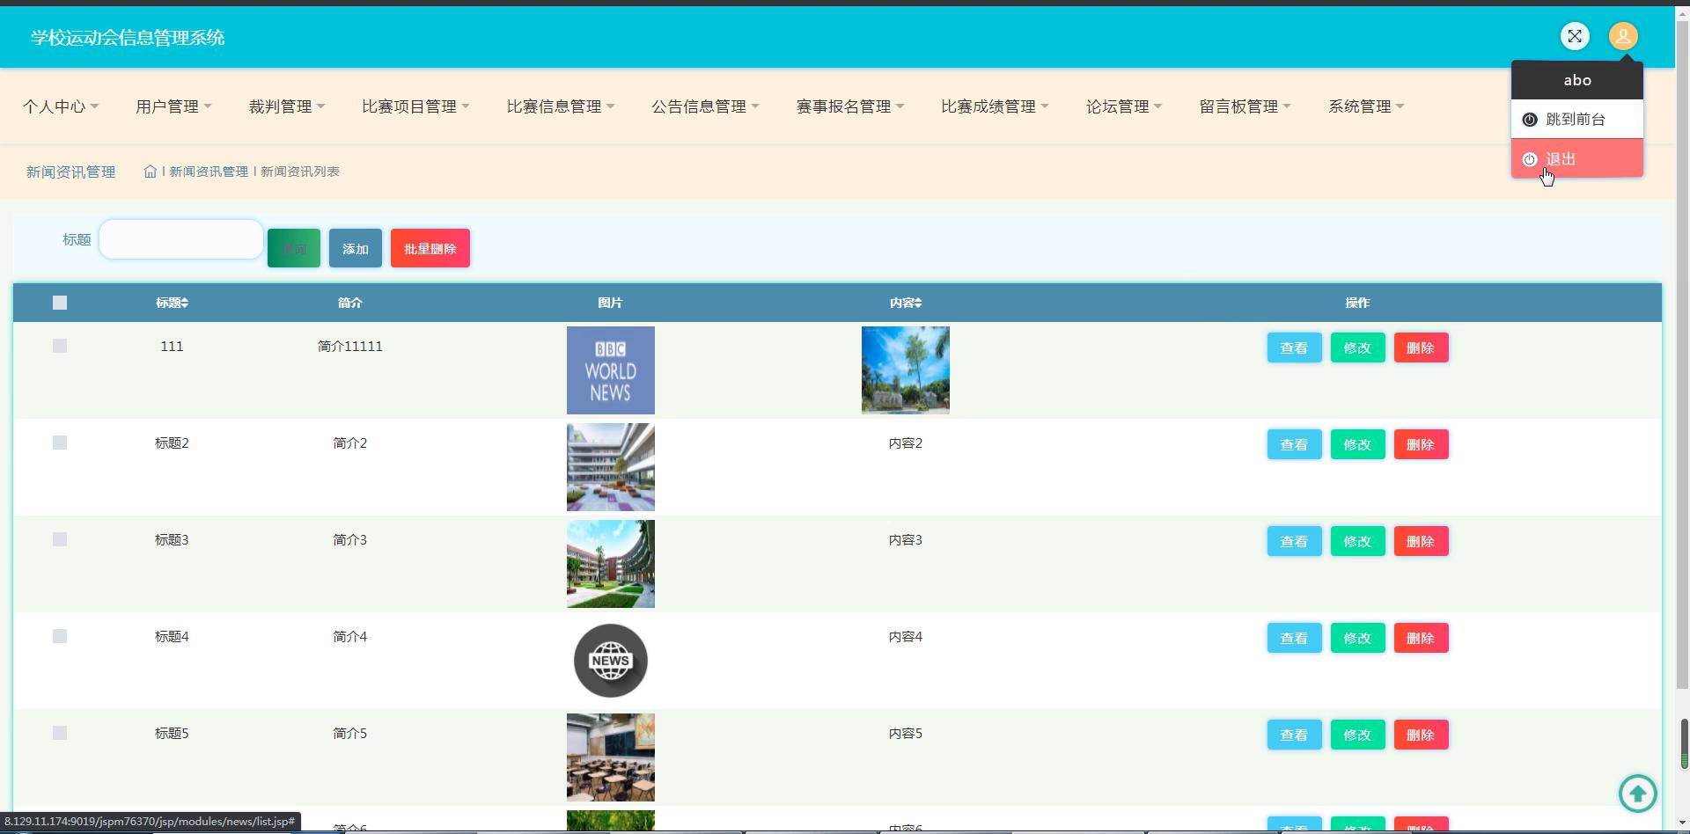
Task: Open the NEWS globe image in row 标题4
Action: (611, 661)
